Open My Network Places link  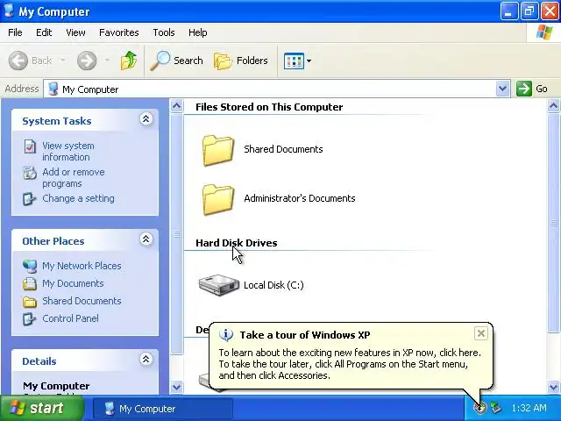coord(82,266)
